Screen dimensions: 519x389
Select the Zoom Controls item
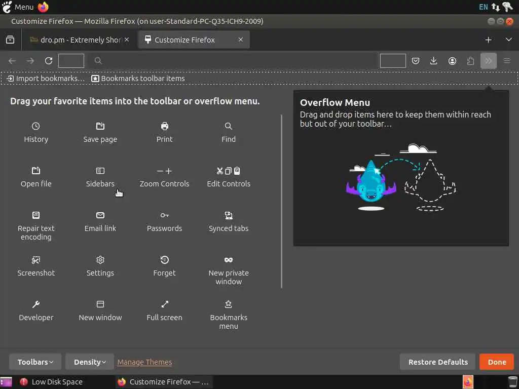point(165,177)
